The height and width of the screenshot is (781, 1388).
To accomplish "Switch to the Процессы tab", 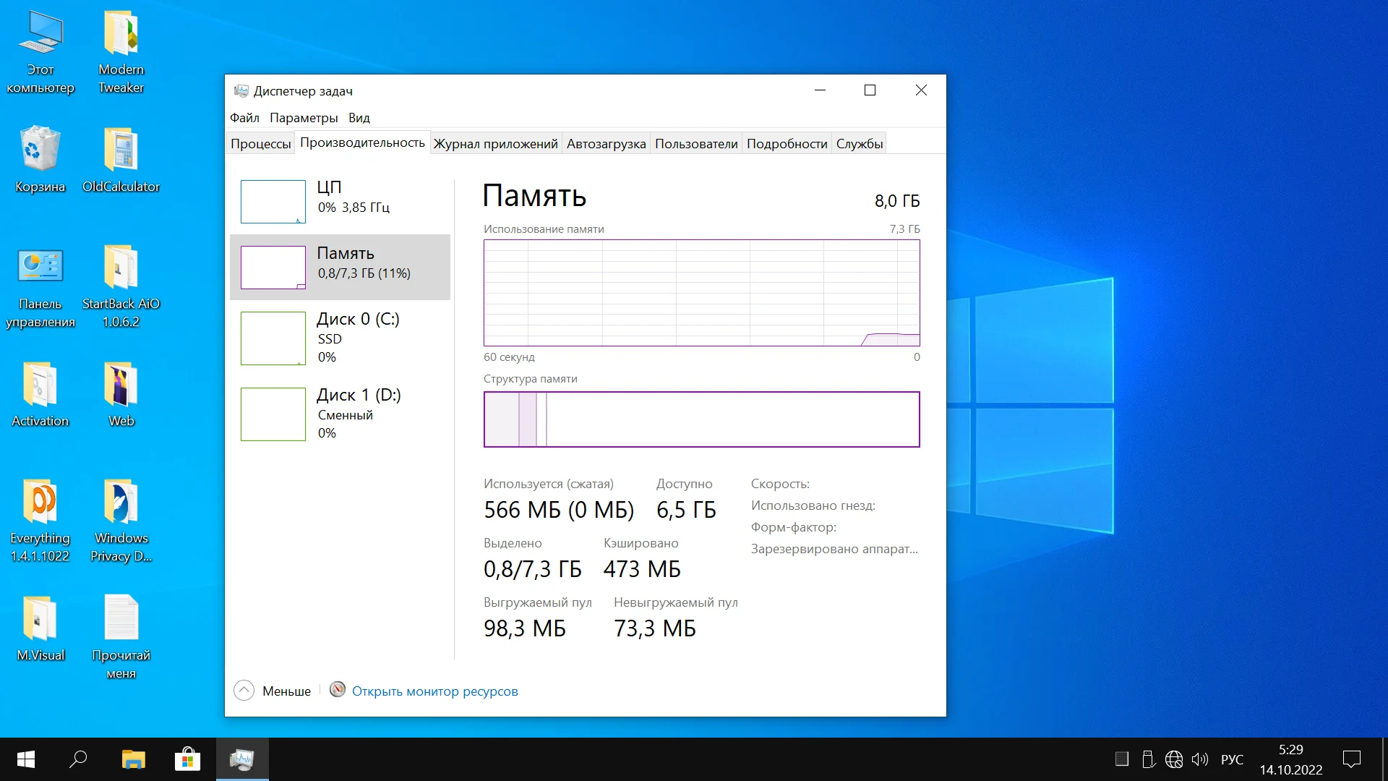I will click(x=260, y=143).
